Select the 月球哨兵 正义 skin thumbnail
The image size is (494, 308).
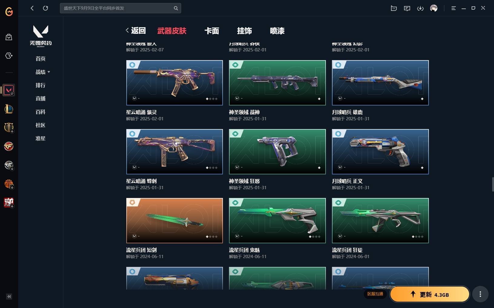click(x=380, y=152)
